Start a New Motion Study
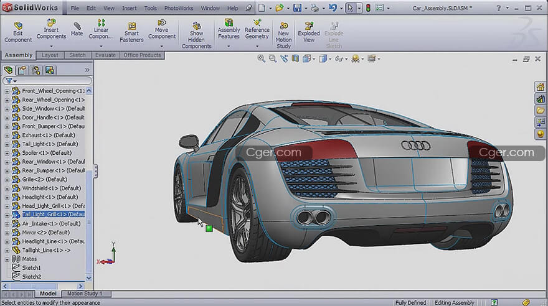Viewport: 548px width, 306px height. 283,35
